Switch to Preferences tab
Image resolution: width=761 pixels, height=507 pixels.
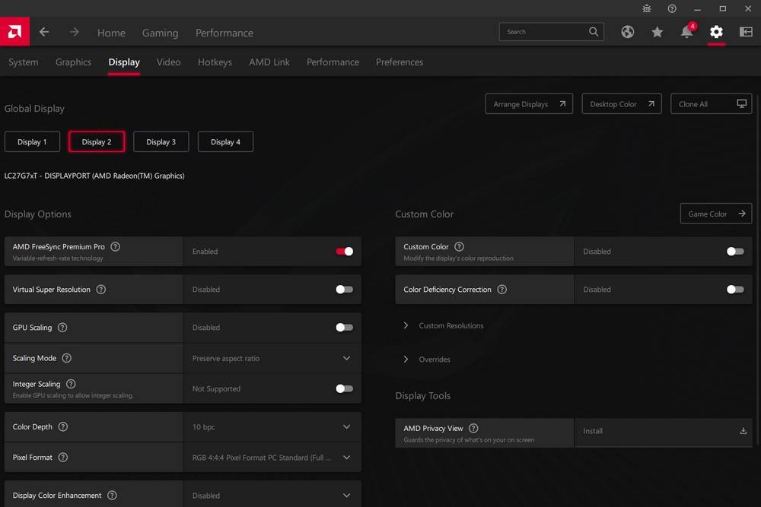click(400, 62)
